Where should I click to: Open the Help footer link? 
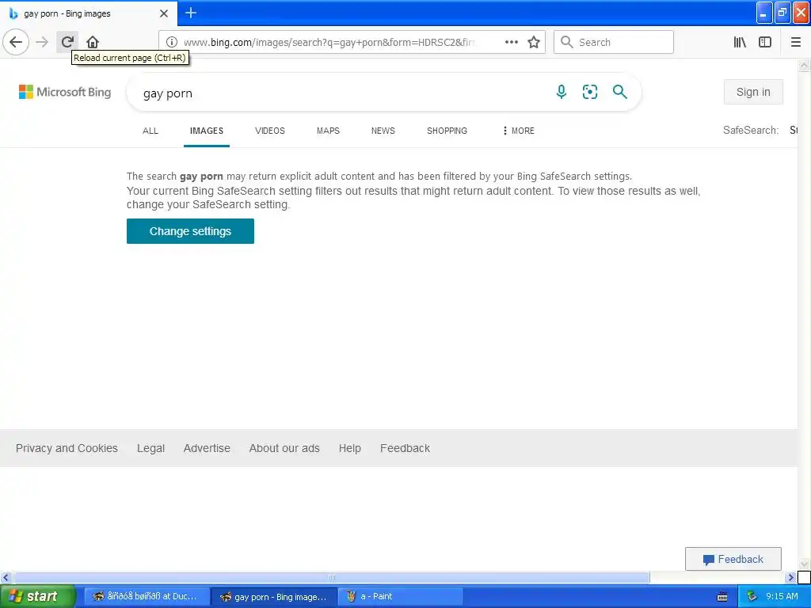(349, 448)
